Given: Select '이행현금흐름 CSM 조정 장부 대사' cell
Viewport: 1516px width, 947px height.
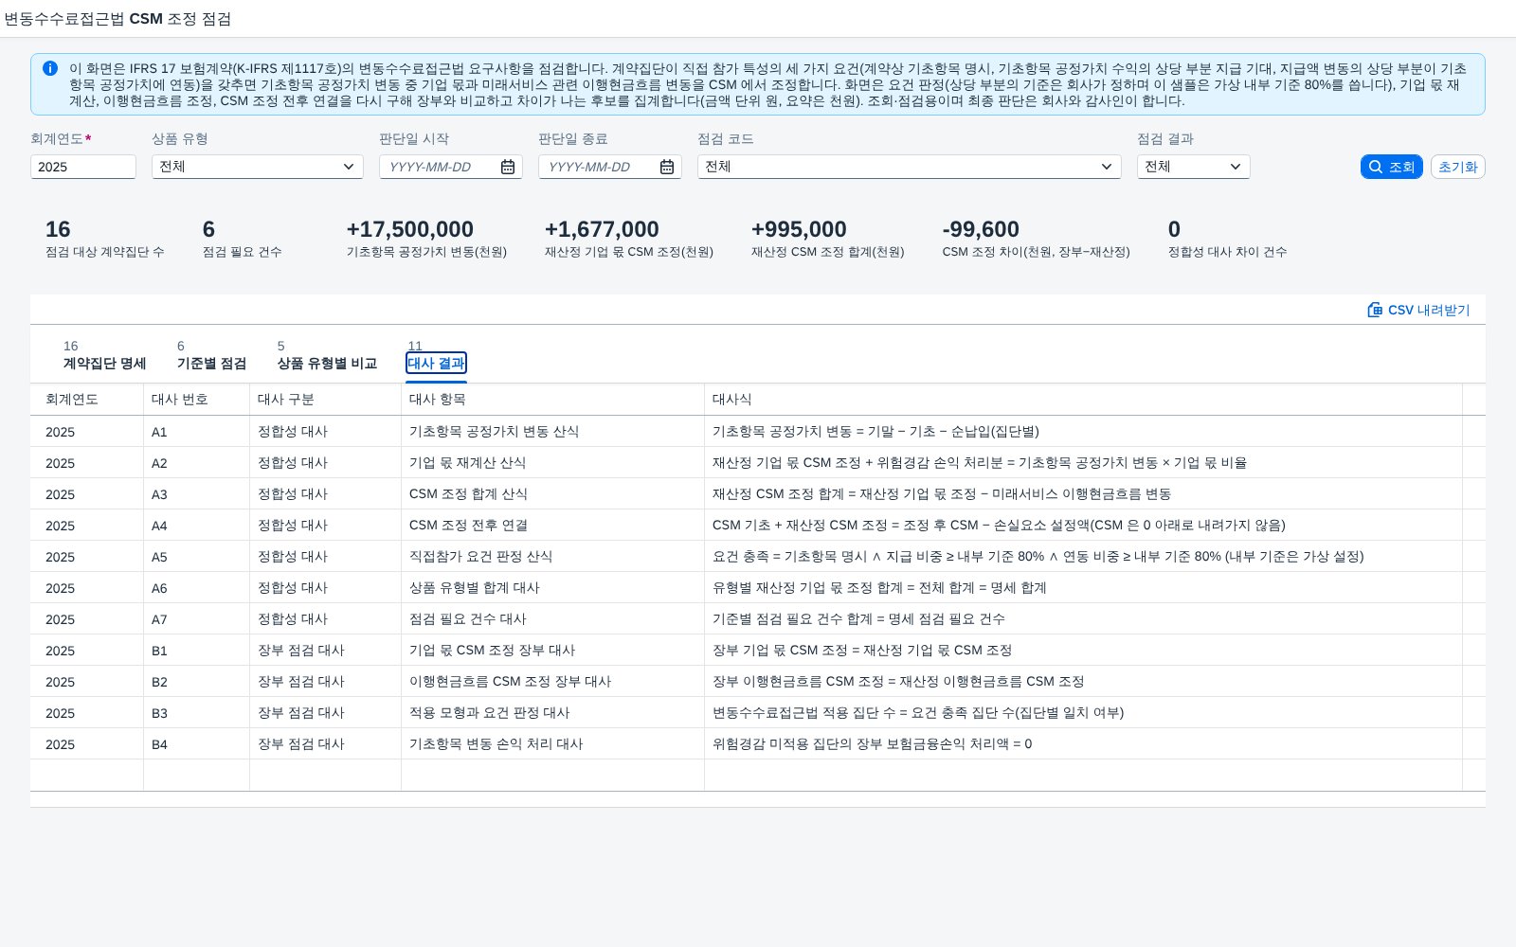Looking at the screenshot, I should click(x=553, y=682).
